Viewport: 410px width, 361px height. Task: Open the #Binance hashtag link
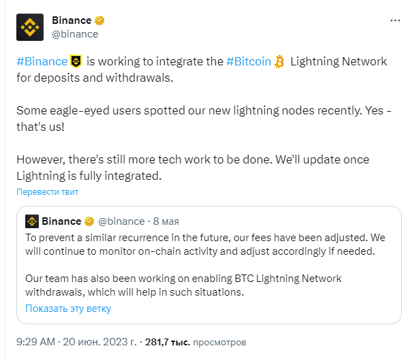tap(42, 61)
